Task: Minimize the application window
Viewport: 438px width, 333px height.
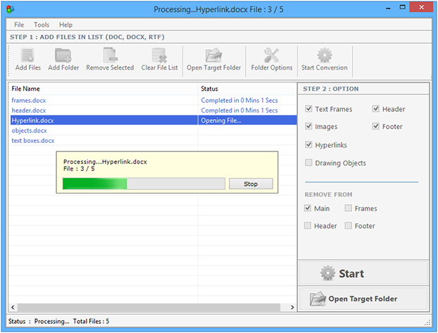Action: (x=388, y=8)
